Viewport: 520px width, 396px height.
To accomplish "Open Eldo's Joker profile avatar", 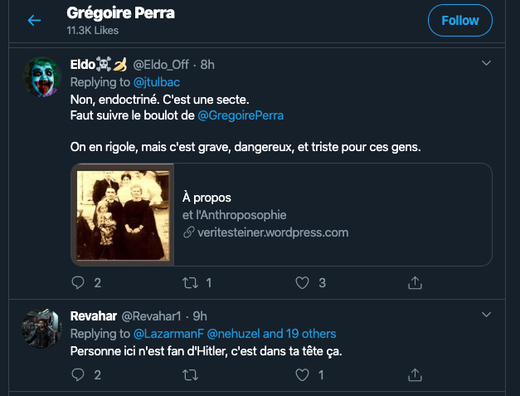I will point(41,79).
